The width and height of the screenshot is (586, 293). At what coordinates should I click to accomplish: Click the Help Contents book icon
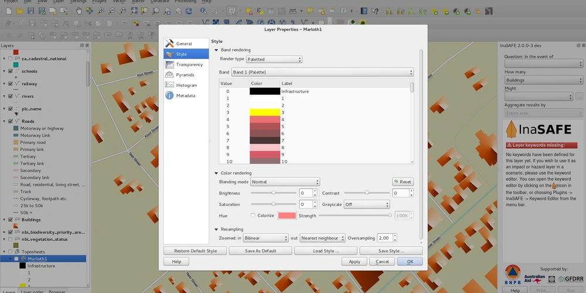[364, 11]
